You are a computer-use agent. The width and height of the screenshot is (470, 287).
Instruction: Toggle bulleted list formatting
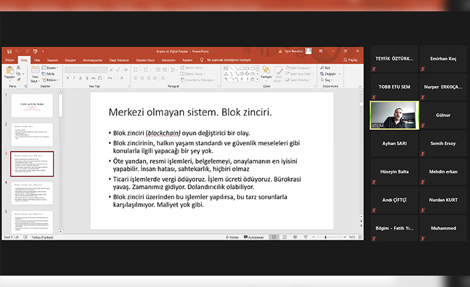click(136, 70)
